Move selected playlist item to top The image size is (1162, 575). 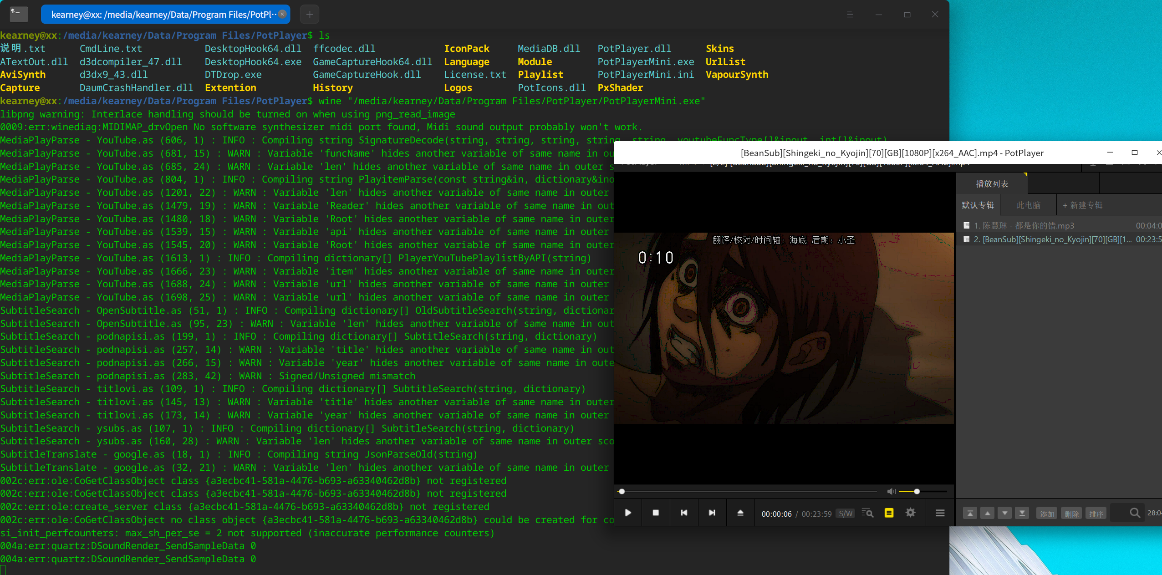[969, 513]
